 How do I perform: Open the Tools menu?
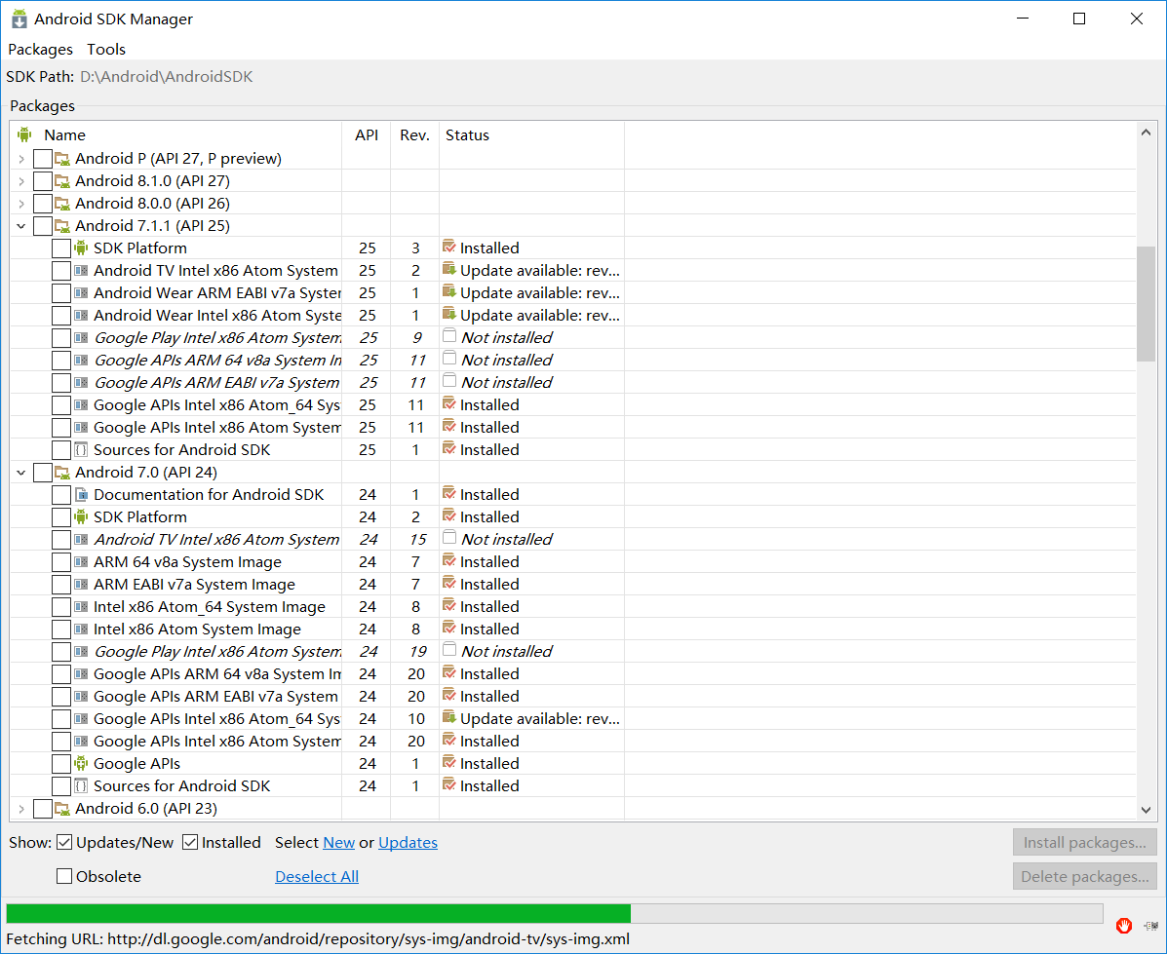coord(106,49)
